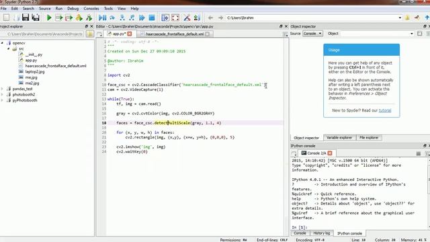Open the Object combo box dropdown
This screenshot has height=242, width=430.
click(x=412, y=34)
